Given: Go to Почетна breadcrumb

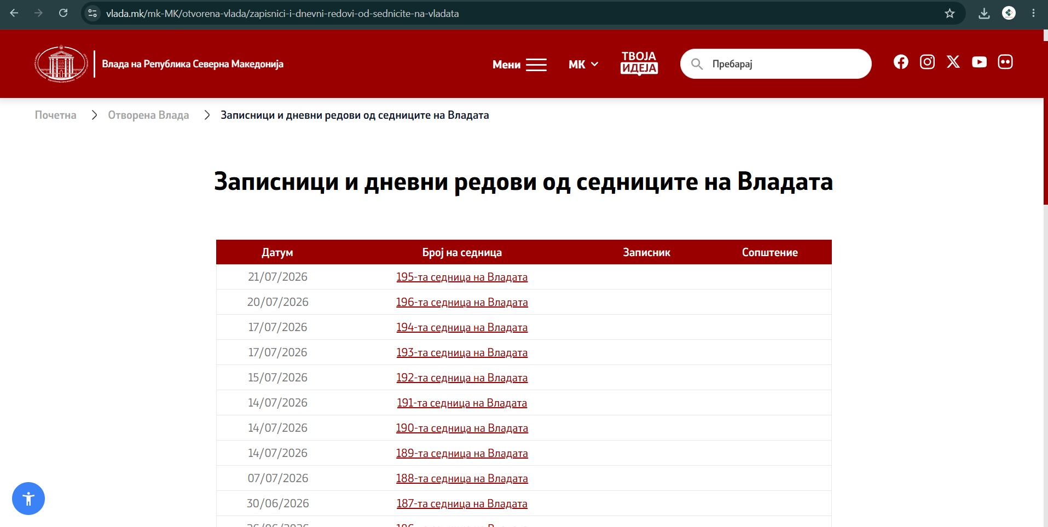Looking at the screenshot, I should pyautogui.click(x=56, y=115).
